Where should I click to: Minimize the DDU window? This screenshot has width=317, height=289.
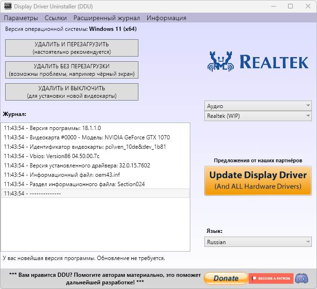tap(274, 6)
